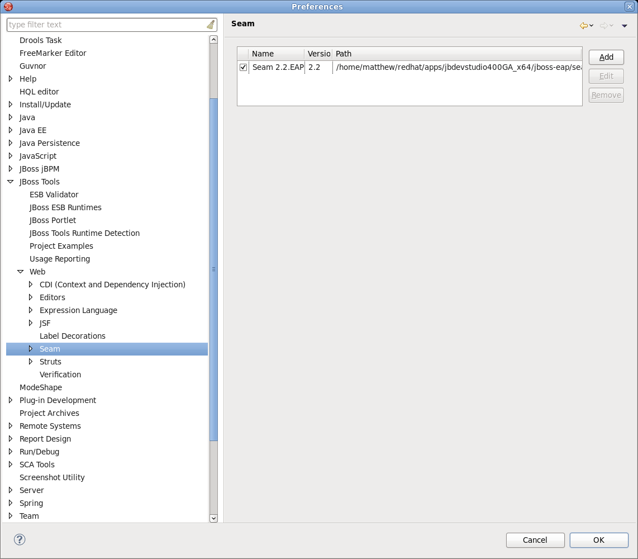This screenshot has height=559, width=638.
Task: Collapse the JBoss Tools tree section
Action: pos(9,181)
